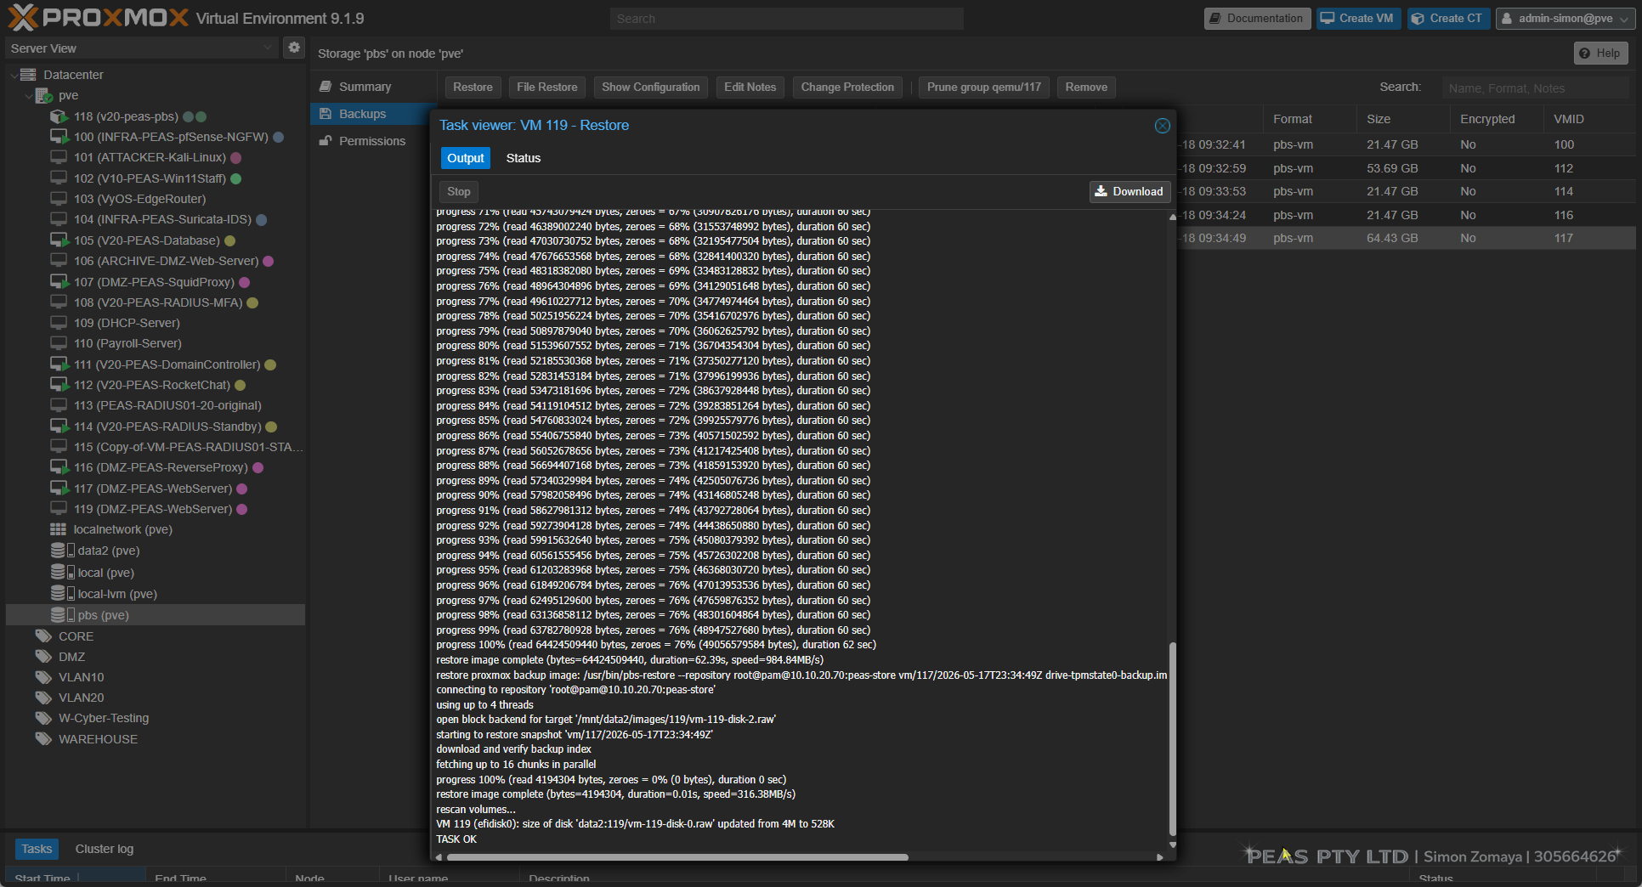Image resolution: width=1642 pixels, height=887 pixels.
Task: Click the Restore button
Action: (x=473, y=87)
